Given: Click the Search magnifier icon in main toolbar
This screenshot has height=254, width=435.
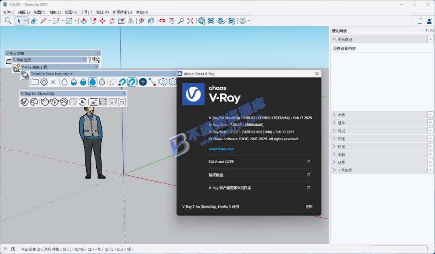Looking at the screenshot, I should click(x=8, y=21).
